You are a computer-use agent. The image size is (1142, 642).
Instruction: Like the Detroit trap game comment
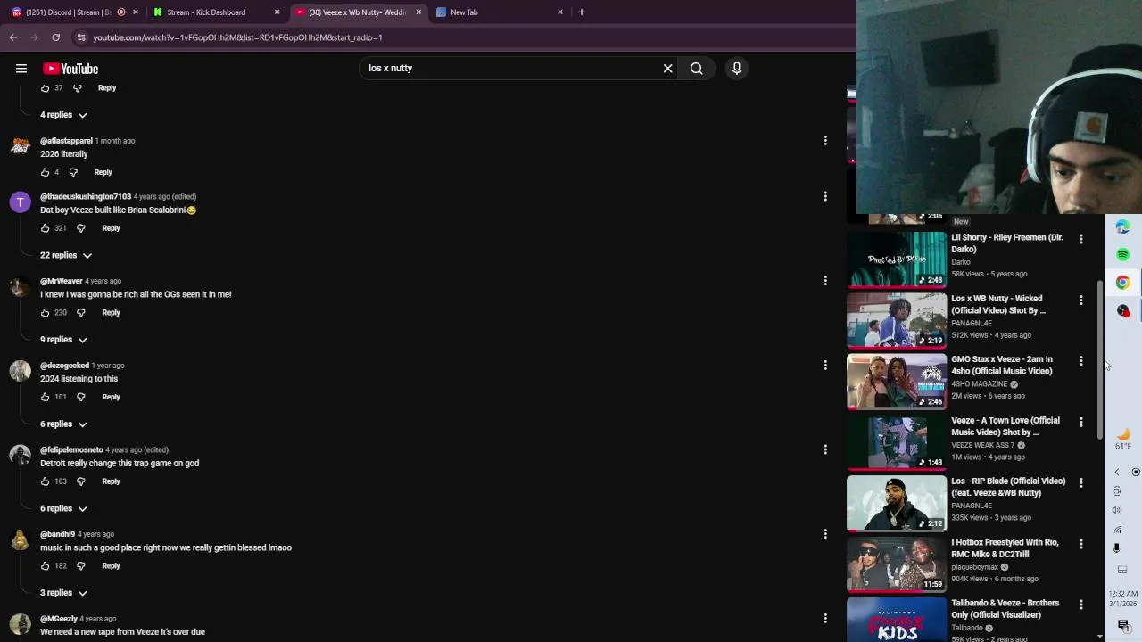[x=45, y=481]
